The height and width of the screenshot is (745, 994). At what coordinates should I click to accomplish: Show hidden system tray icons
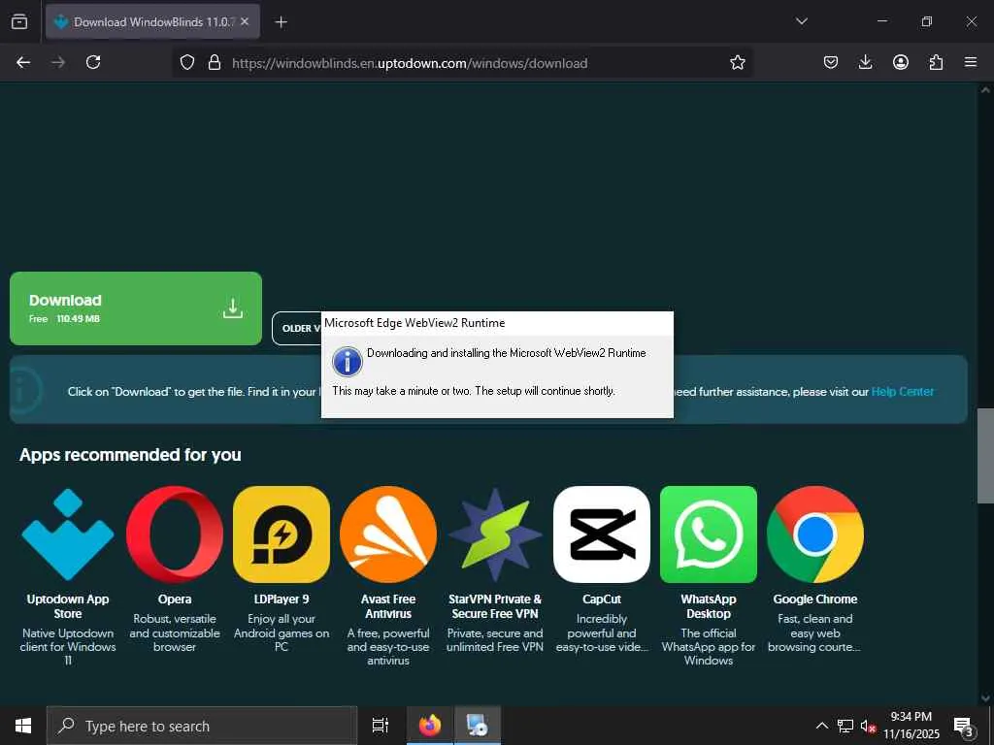pos(821,726)
